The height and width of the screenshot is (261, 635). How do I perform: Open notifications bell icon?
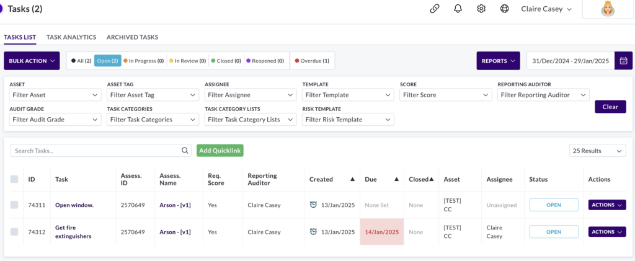pyautogui.click(x=458, y=9)
